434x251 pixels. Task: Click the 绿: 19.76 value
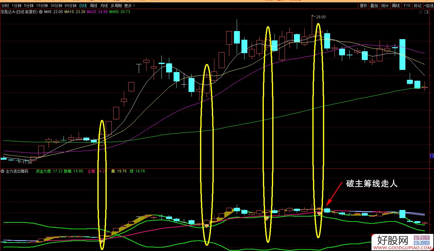point(137,171)
